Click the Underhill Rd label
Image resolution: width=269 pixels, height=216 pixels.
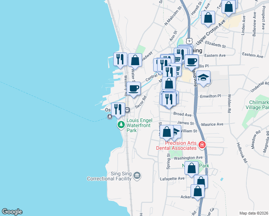pos(260,86)
